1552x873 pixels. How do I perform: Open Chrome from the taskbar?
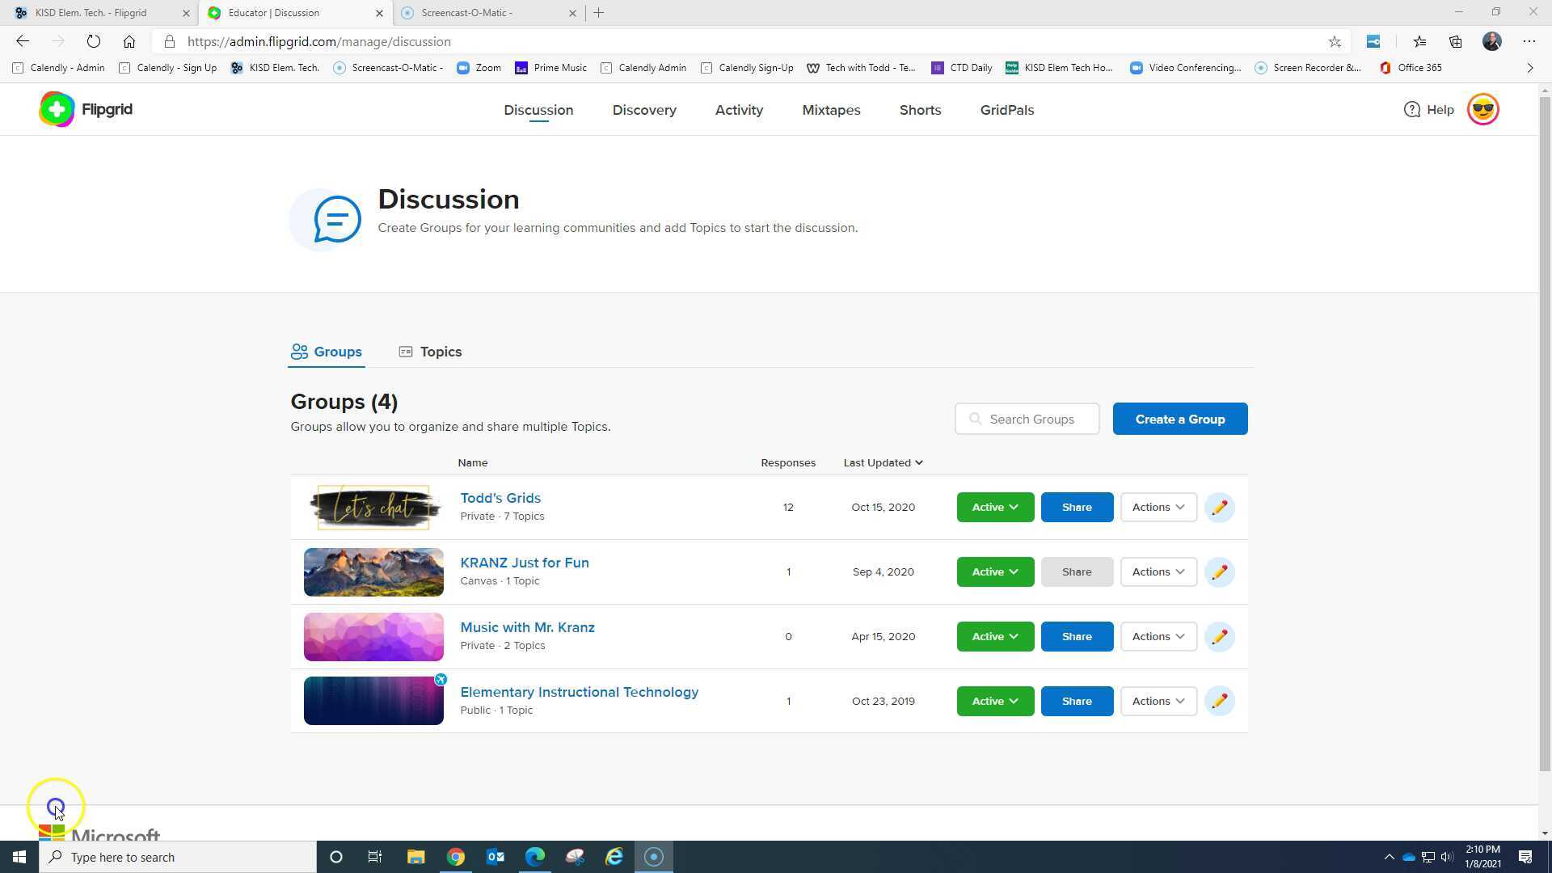tap(456, 857)
